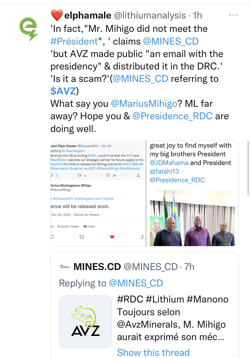251x358 pixels.
Task: Click the 7h quoted tweet timestamp
Action: point(189,267)
